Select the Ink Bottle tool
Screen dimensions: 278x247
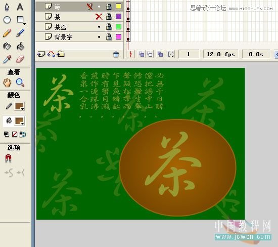coord(7,47)
